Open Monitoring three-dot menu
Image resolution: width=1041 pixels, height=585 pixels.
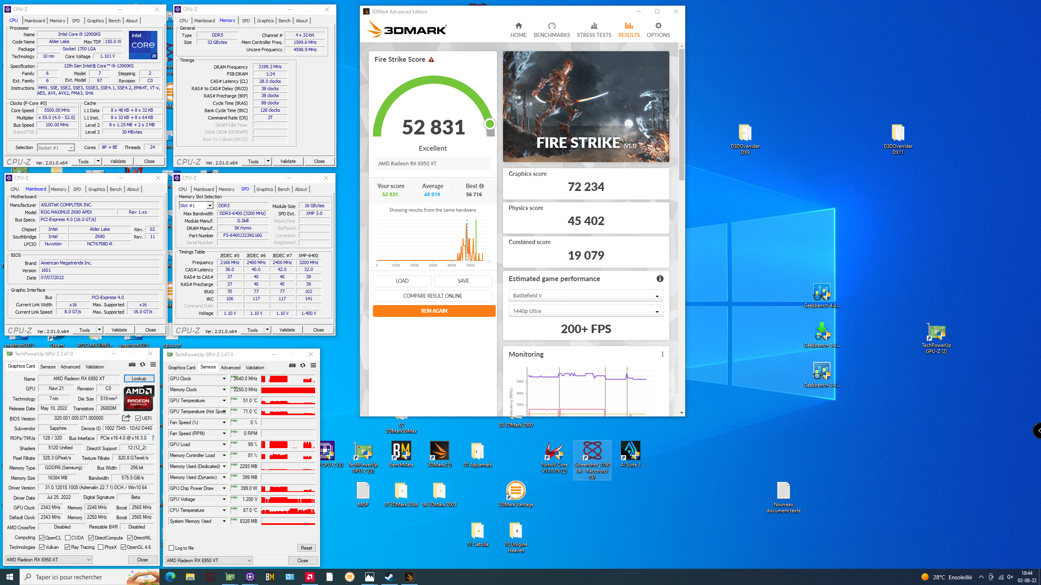pyautogui.click(x=662, y=354)
